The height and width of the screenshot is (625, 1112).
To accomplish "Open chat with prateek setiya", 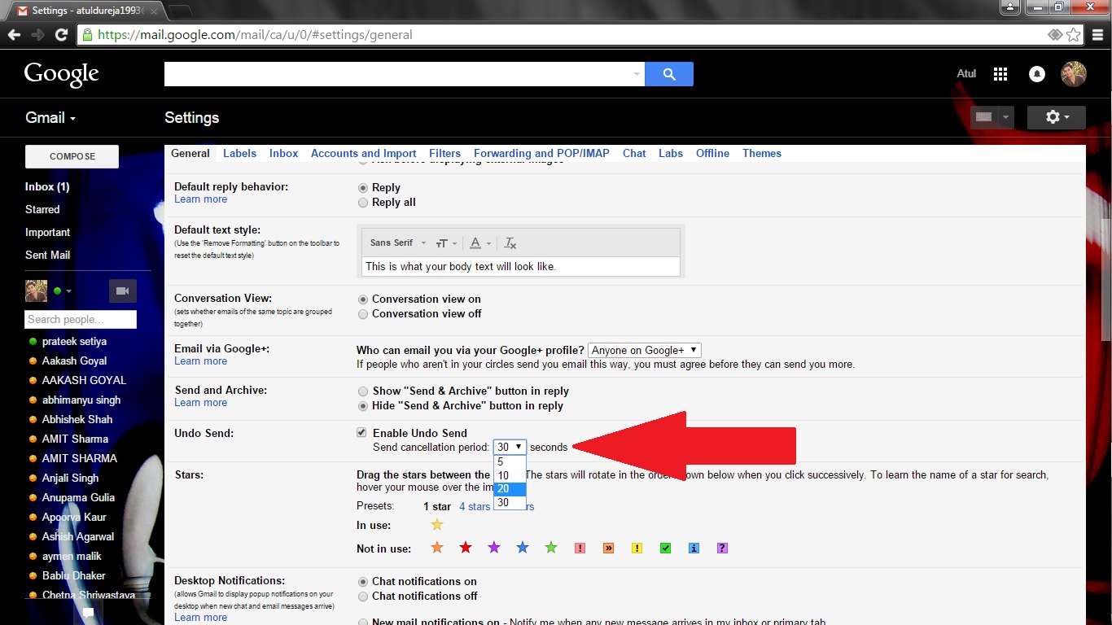I will click(74, 341).
